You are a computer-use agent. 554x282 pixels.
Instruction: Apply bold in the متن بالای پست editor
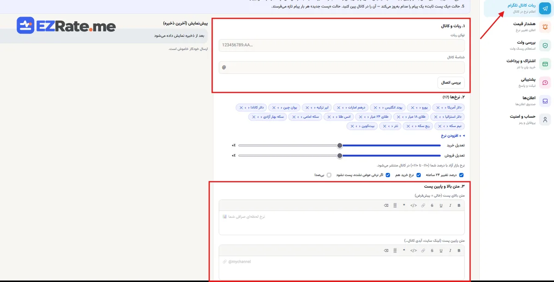click(459, 205)
